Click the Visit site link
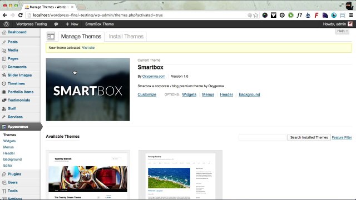 [x=88, y=48]
